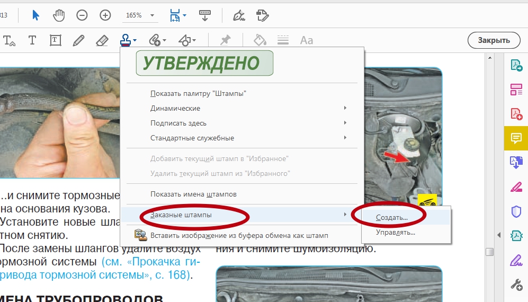Open the Comment tool in right sidebar
528x302 pixels.
pyautogui.click(x=516, y=138)
